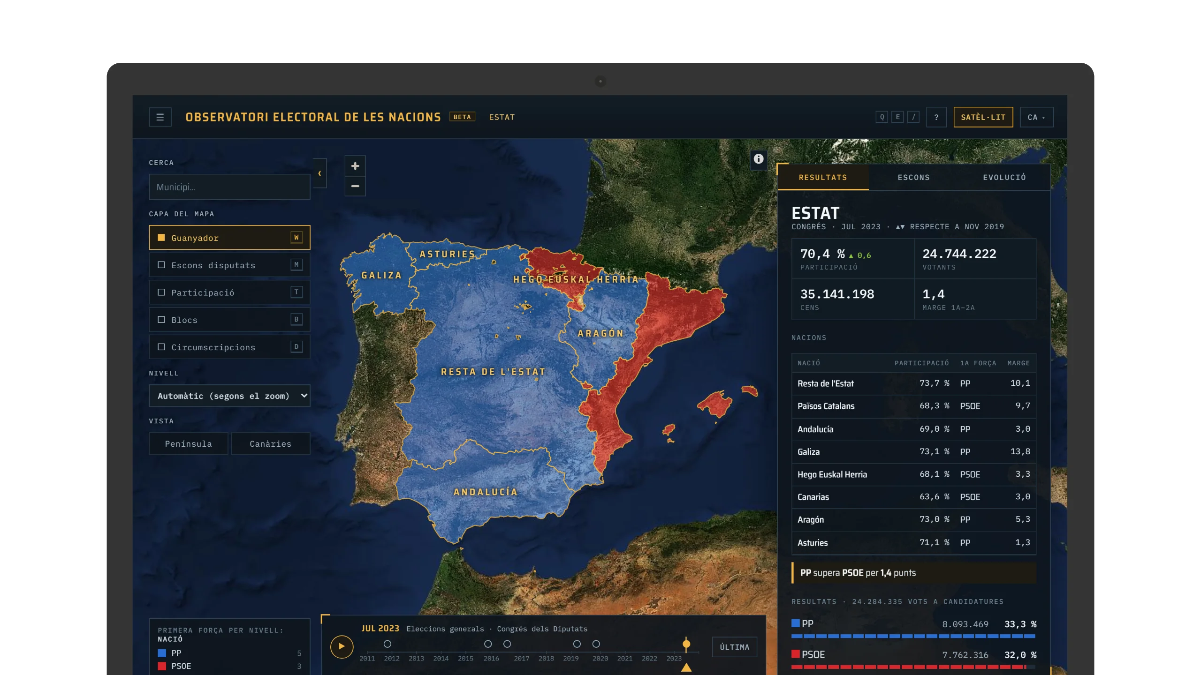Open the CA language dropdown
The width and height of the screenshot is (1201, 675).
point(1036,117)
